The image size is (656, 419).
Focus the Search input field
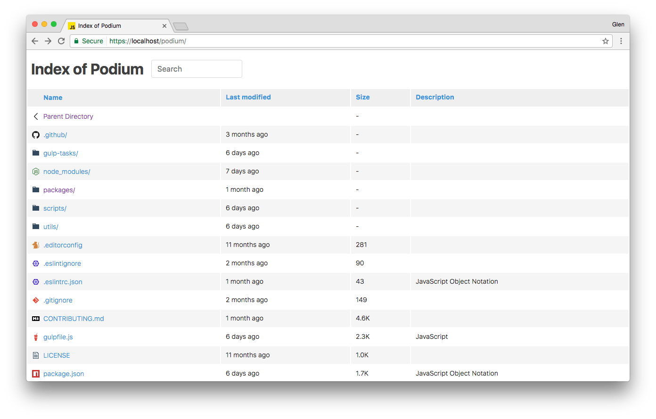[x=197, y=69]
